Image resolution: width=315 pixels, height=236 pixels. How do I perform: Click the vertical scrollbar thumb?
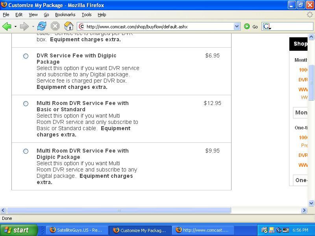[311, 83]
